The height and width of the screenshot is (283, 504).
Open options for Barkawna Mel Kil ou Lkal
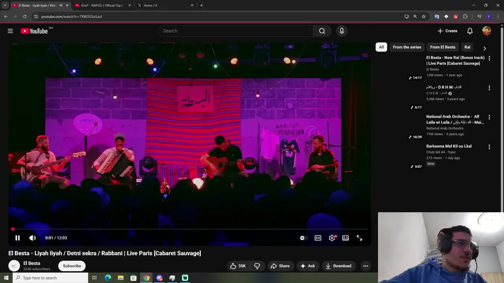[x=489, y=147]
